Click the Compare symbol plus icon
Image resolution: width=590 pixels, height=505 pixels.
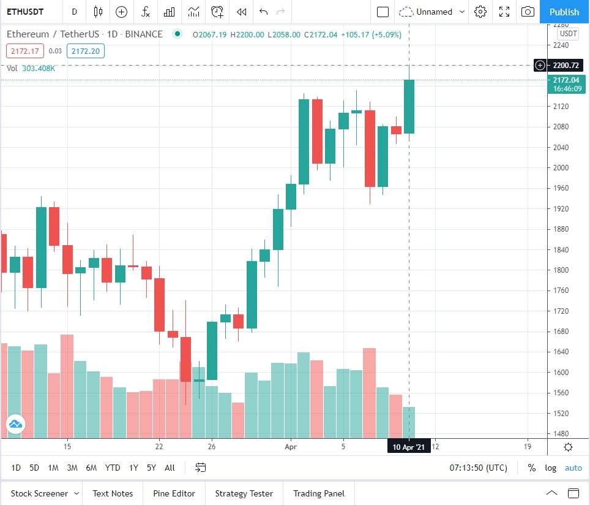121,12
